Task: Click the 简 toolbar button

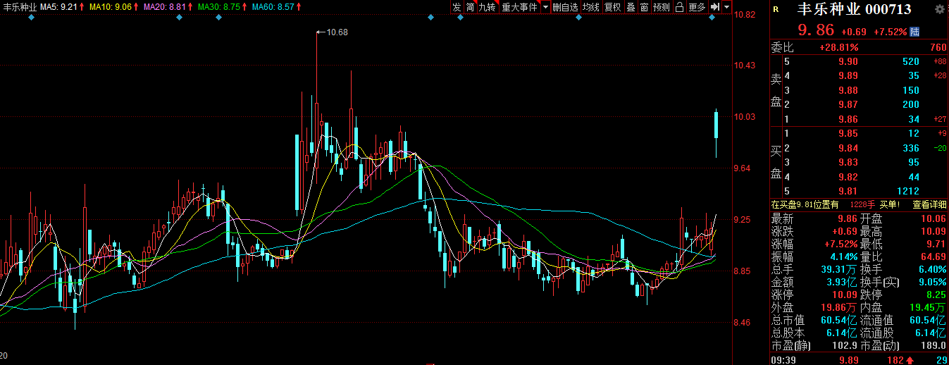Action: (x=470, y=7)
